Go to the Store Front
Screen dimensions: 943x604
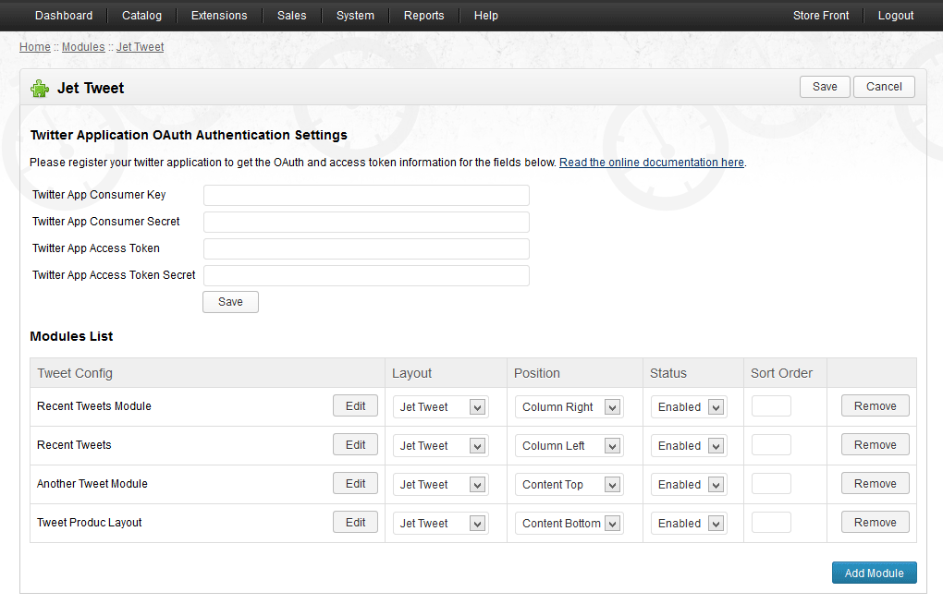tap(821, 16)
